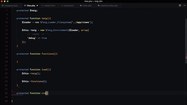Click the 'true' value on line 14
Viewport: 187px width, 105px height.
pos(44,38)
